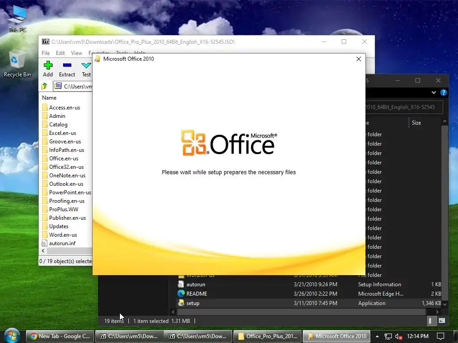Expand the File Explorer ribbon chevron
The width and height of the screenshot is (458, 343).
coord(434,92)
